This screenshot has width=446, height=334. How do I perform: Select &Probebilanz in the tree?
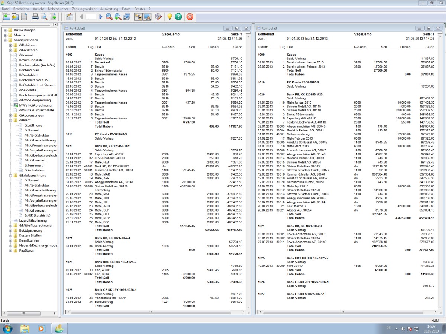point(35,170)
